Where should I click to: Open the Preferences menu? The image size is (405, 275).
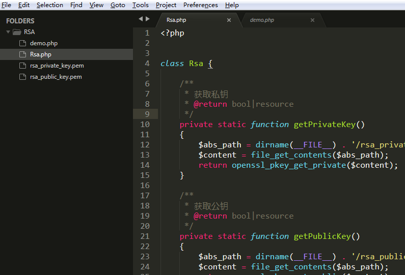coord(200,5)
